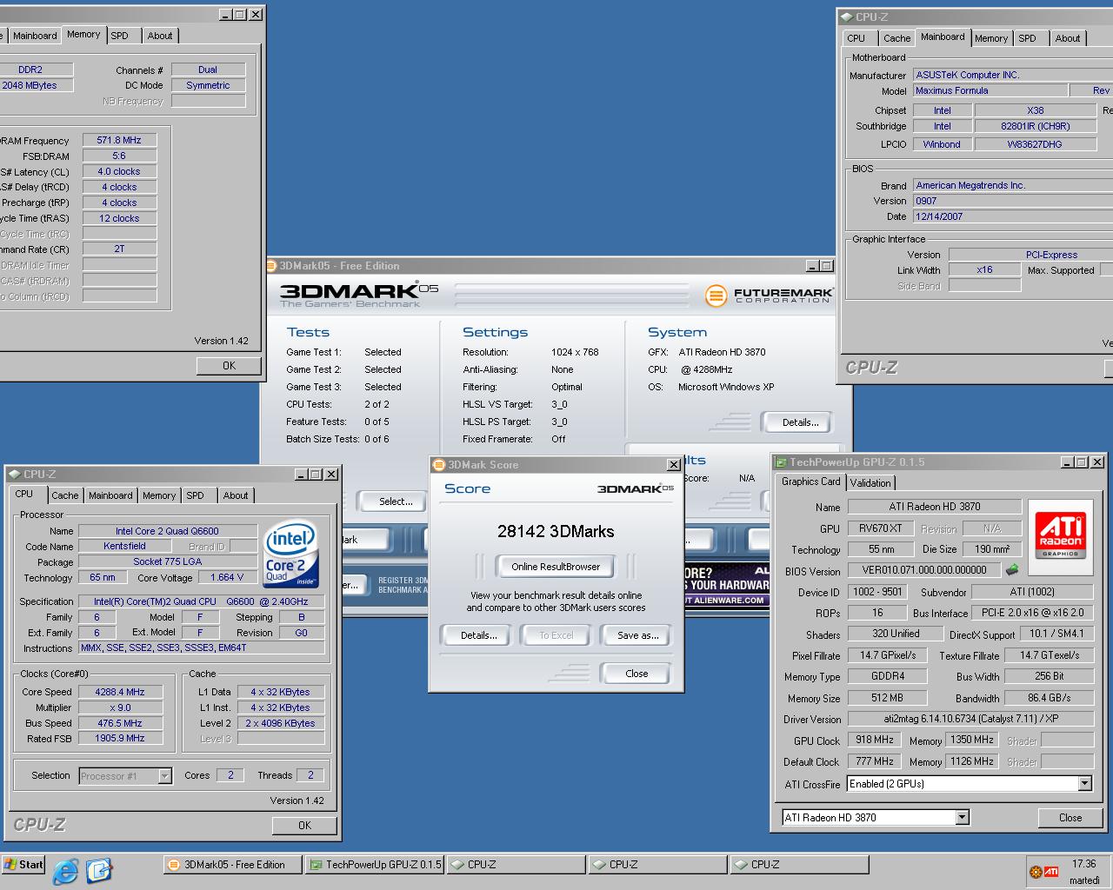Screen dimensions: 1113x890
Task: Click the Intel Core 2 Quad Q6600 name field
Action: 167,531
